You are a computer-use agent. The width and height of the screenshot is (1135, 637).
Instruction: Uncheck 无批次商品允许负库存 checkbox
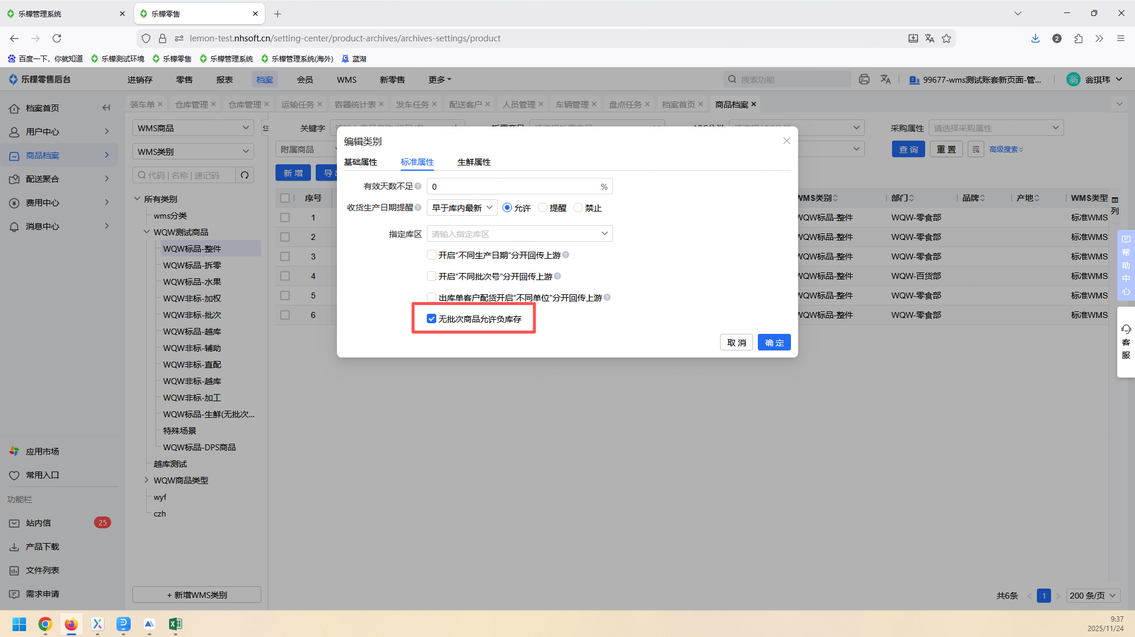[432, 319]
